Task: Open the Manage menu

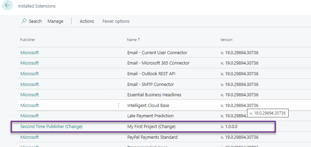Action: point(55,21)
